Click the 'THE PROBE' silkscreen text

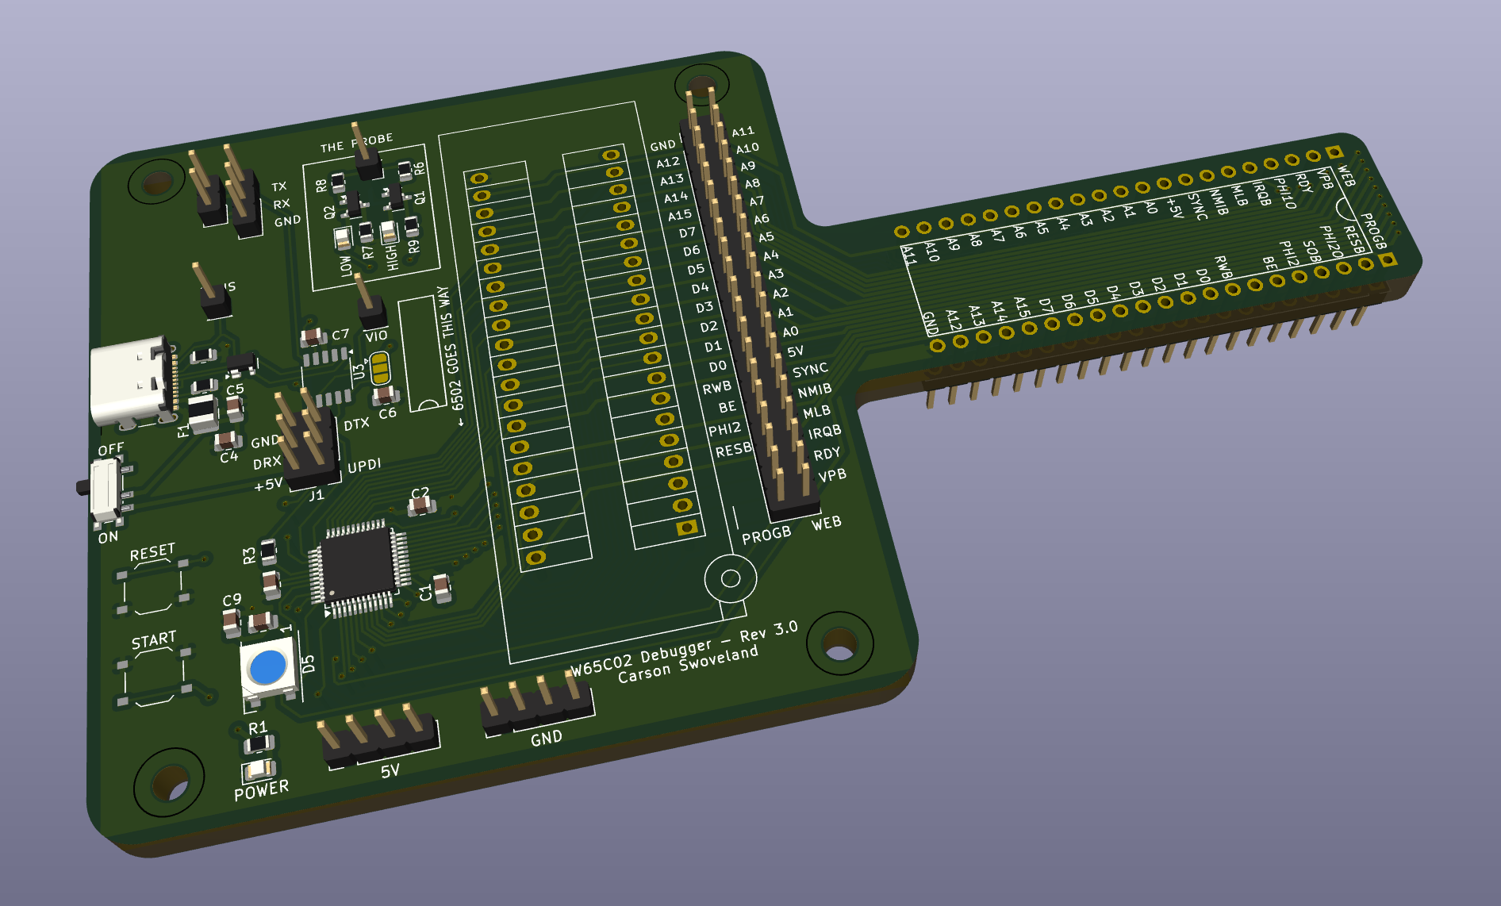(356, 143)
